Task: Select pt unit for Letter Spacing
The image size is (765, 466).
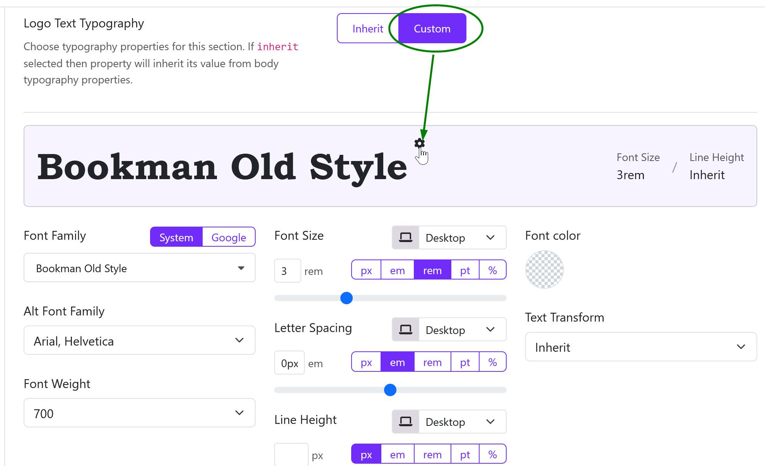Action: (464, 362)
